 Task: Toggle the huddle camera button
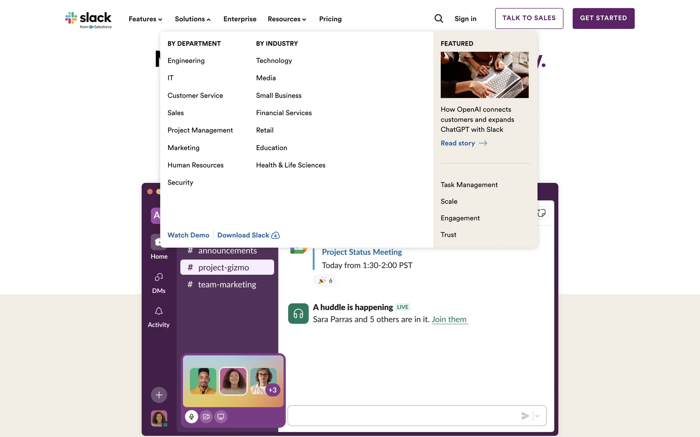[x=206, y=417]
